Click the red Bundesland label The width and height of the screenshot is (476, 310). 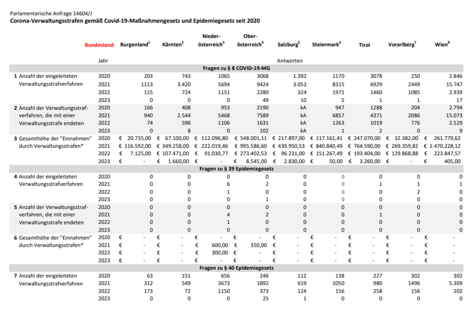coord(100,45)
